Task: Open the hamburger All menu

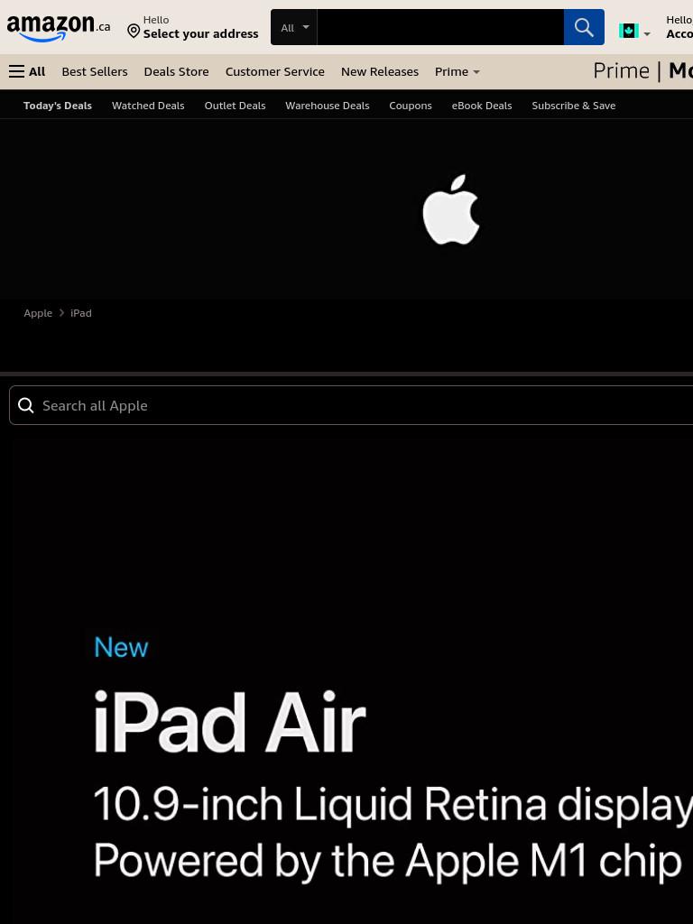Action: 27,71
